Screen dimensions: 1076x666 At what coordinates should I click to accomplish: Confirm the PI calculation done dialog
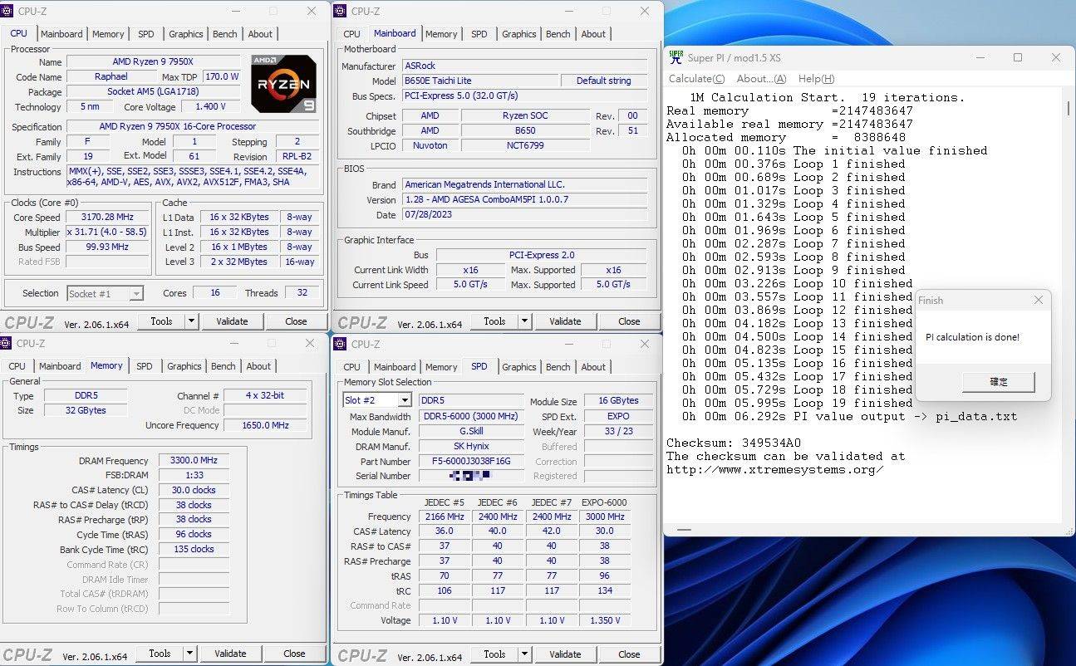click(999, 382)
